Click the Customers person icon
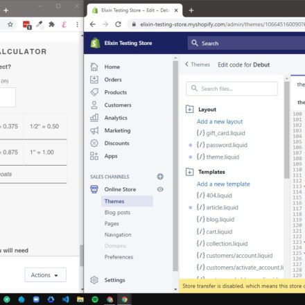305x305 pixels. point(94,105)
